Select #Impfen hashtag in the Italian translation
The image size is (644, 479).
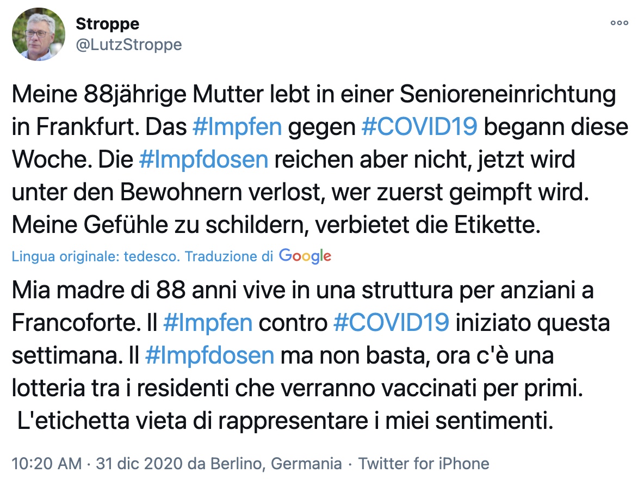click(x=208, y=323)
